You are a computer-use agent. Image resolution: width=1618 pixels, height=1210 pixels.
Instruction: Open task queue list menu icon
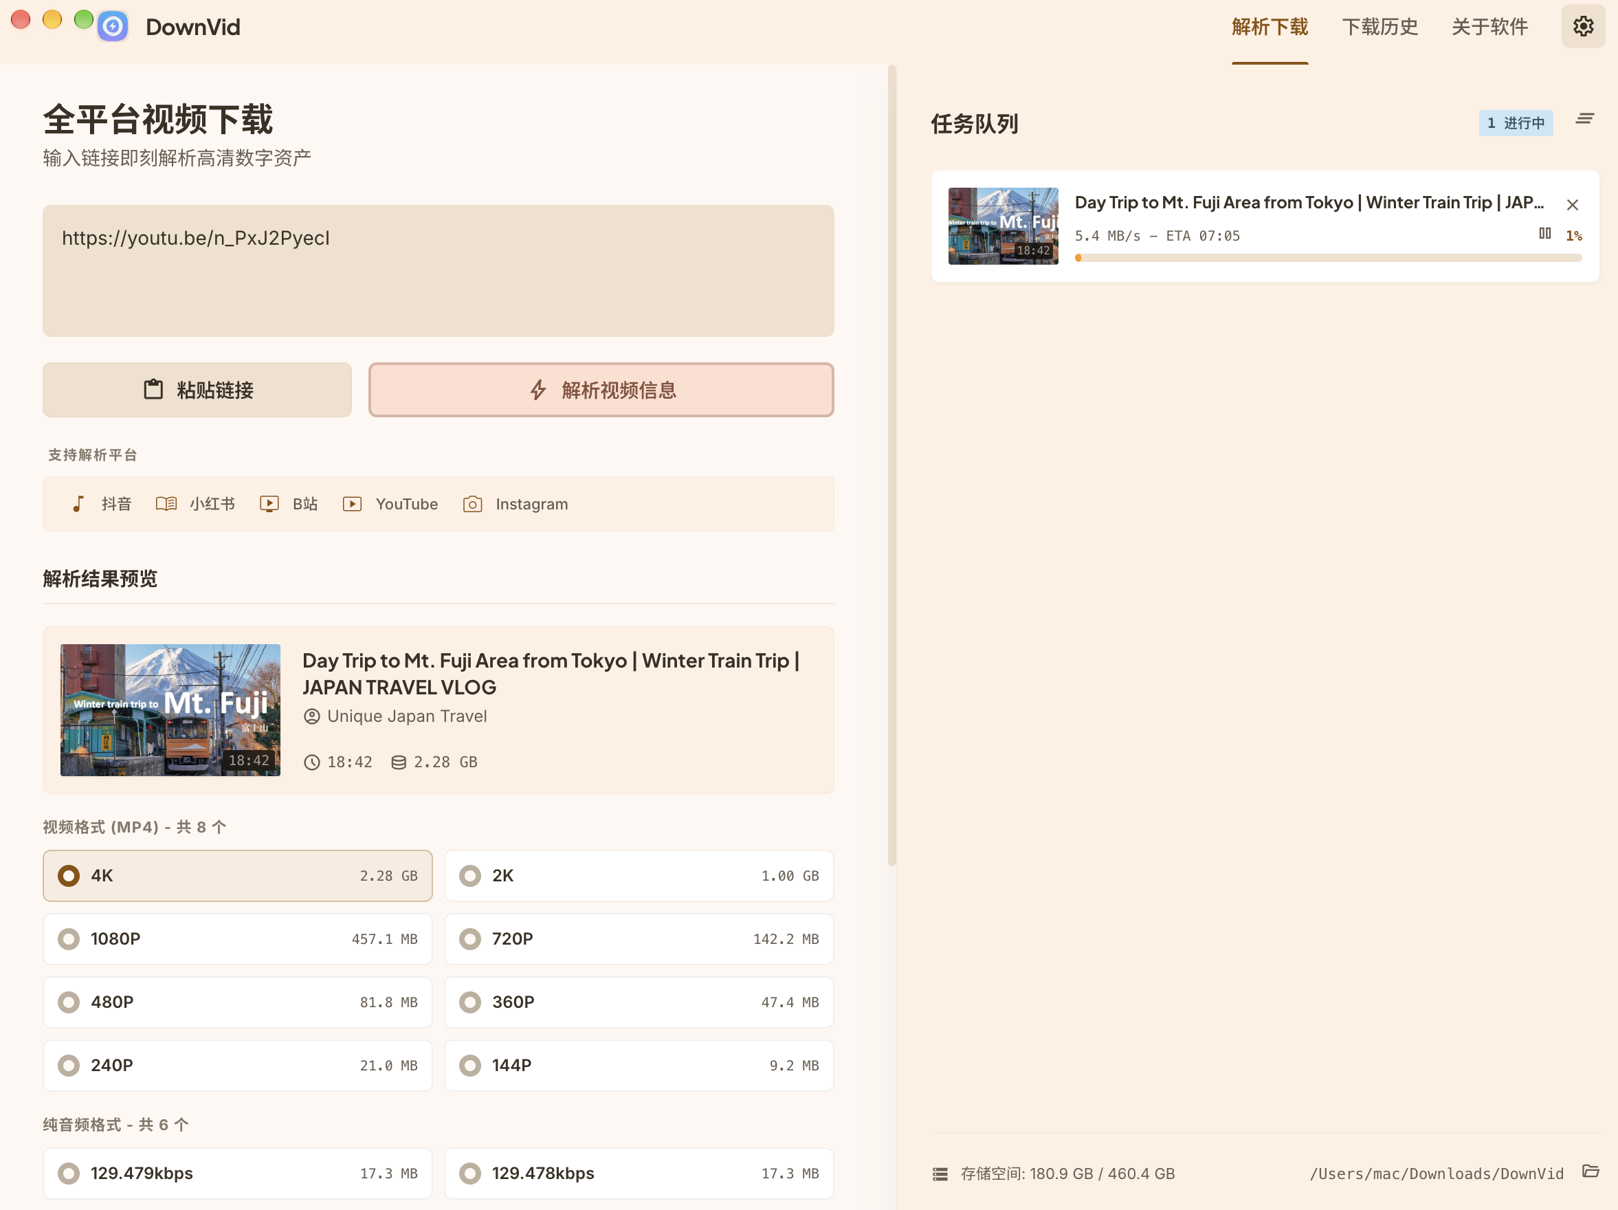click(1584, 119)
